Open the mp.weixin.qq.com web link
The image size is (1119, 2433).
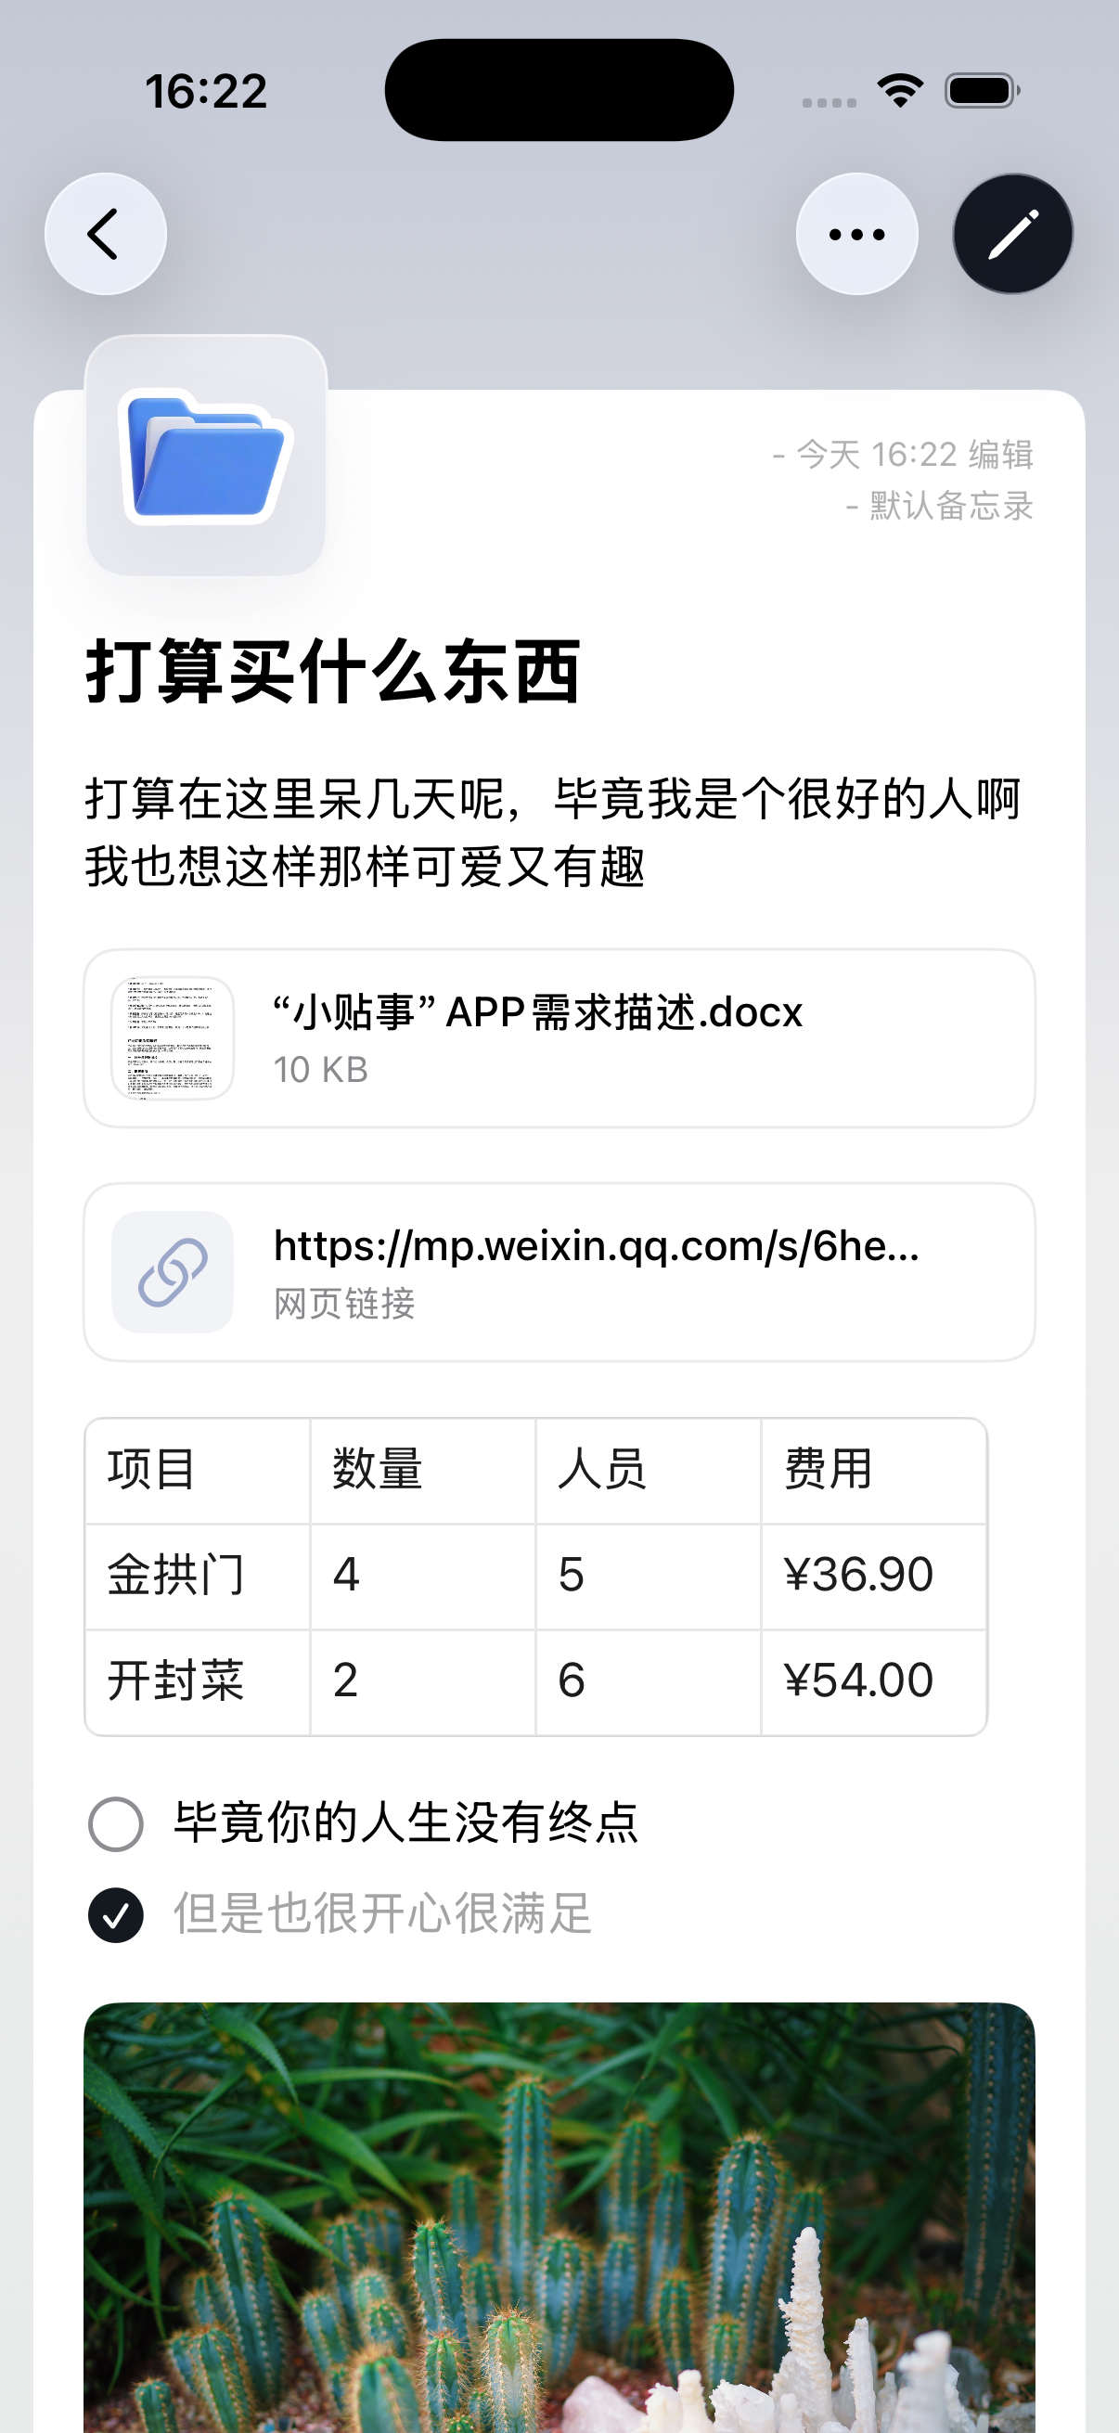tap(595, 1247)
